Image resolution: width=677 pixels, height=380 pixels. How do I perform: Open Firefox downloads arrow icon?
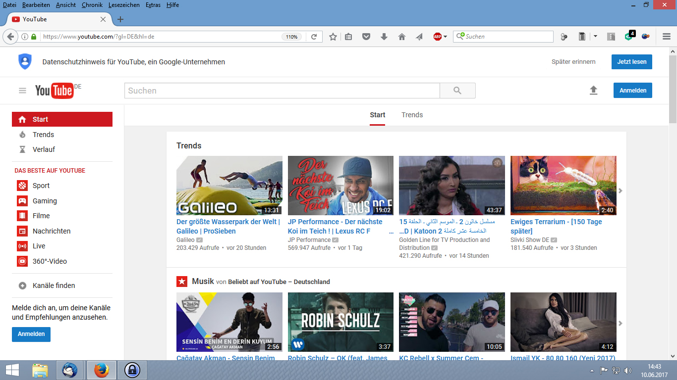tap(384, 37)
